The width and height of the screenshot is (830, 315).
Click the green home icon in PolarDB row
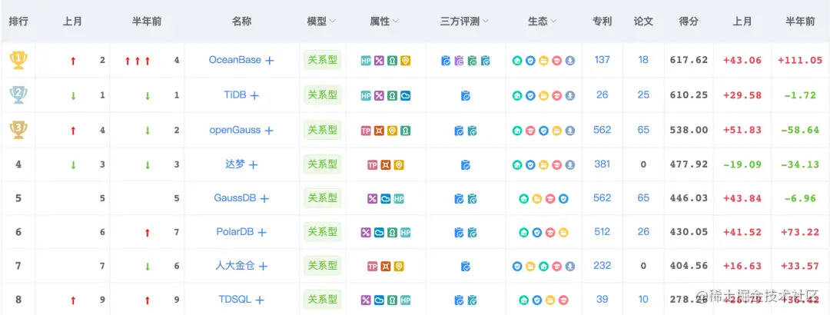click(523, 233)
